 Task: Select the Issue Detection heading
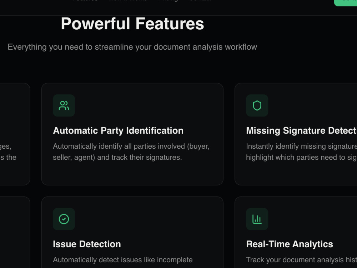(87, 244)
